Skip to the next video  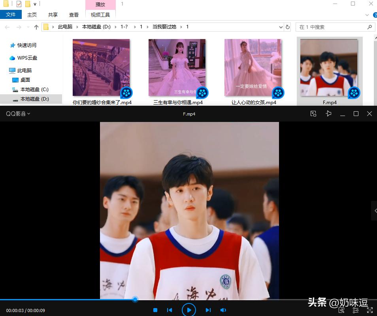[x=208, y=310]
